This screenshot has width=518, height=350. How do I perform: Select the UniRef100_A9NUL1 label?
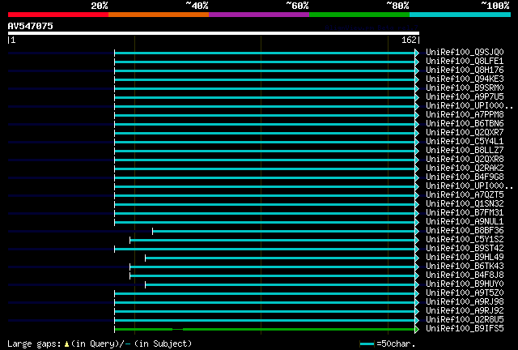click(x=465, y=222)
